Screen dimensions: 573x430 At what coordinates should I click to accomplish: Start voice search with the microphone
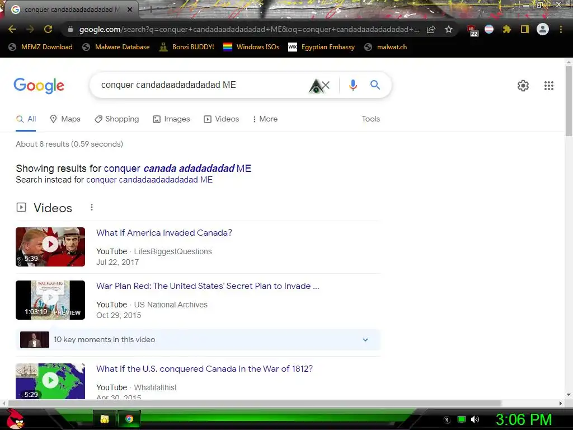click(353, 85)
